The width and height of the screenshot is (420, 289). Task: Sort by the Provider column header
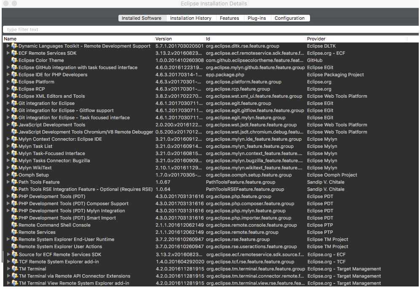(356, 39)
